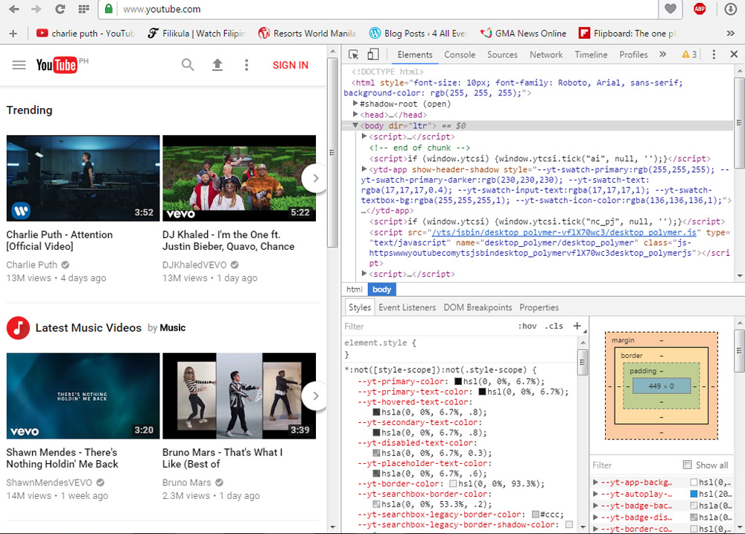
Task: Open --yt-primary-color color swatch
Action: tap(458, 381)
